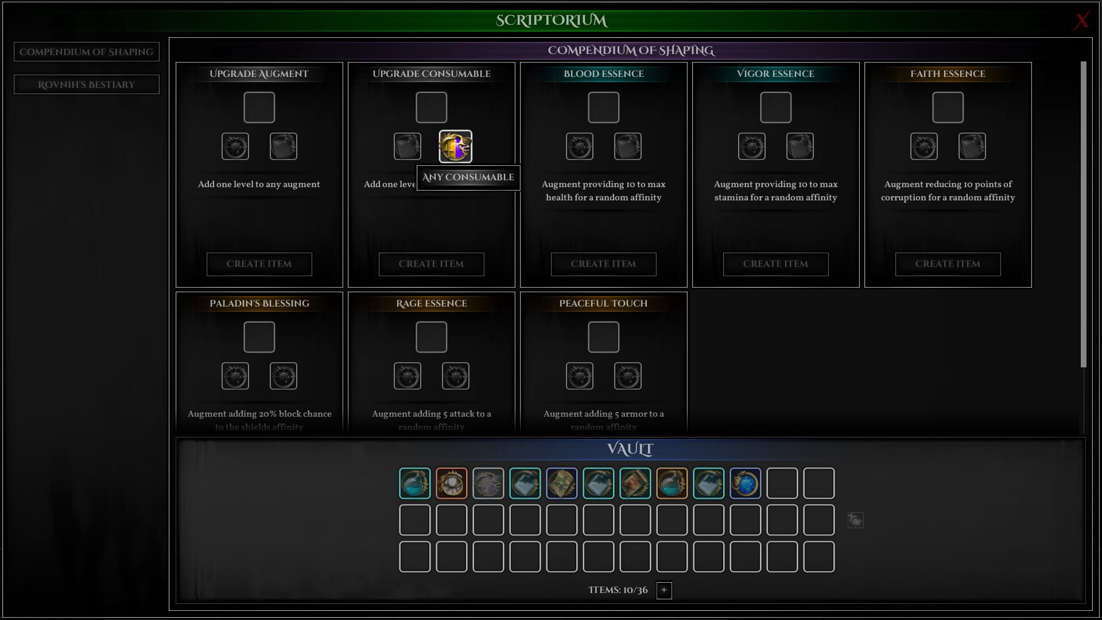
Task: Open Rovnih's Bestiary tab
Action: (87, 84)
